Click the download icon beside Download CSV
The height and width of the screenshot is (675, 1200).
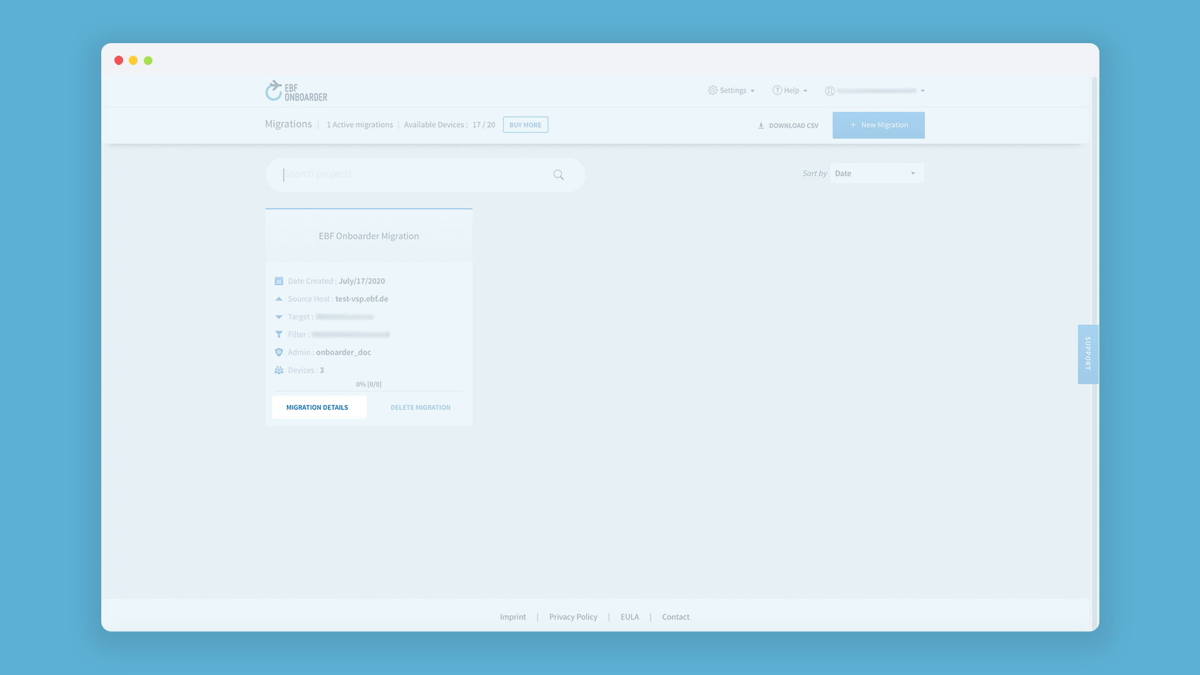click(761, 126)
